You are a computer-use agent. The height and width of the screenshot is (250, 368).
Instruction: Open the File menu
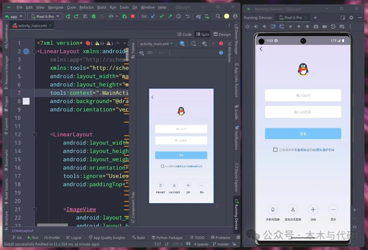click(x=19, y=7)
